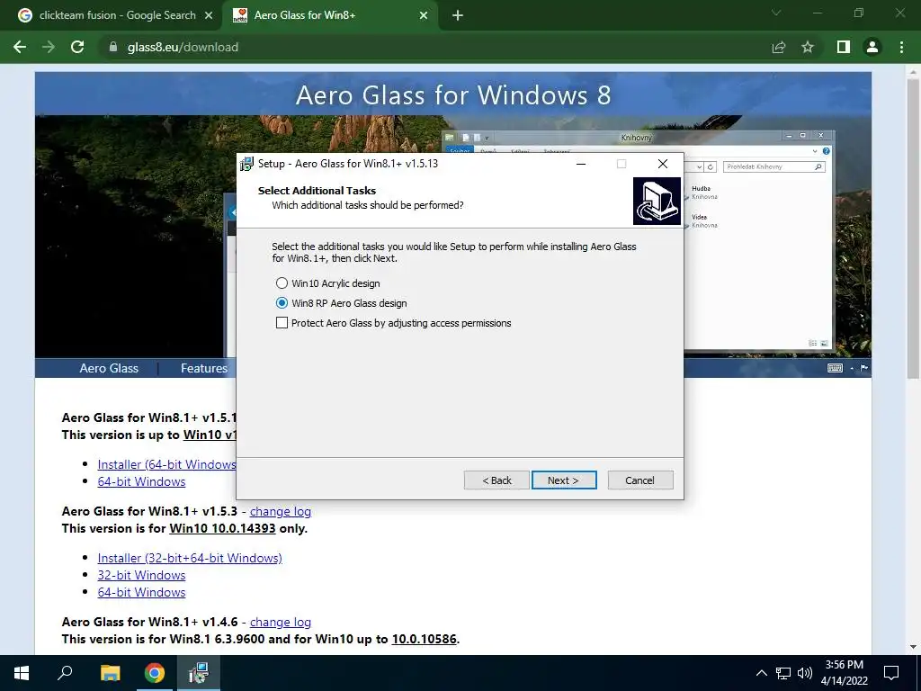The image size is (921, 691).
Task: Open Windows Start menu
Action: tap(22, 673)
